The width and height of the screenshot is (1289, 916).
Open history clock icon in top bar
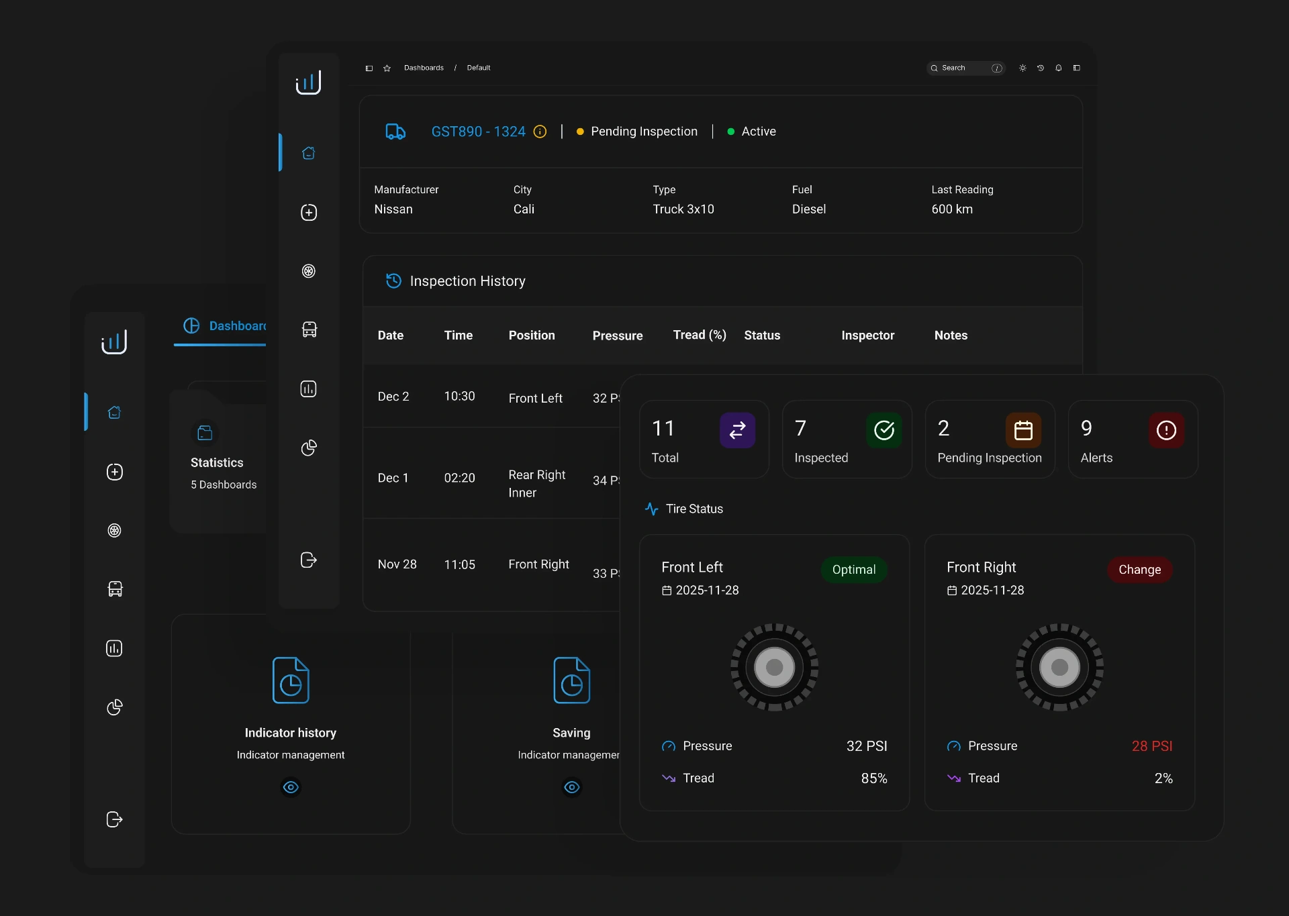point(1041,68)
